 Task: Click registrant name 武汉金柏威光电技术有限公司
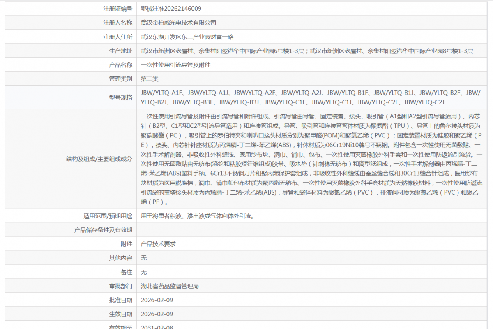click(x=178, y=23)
